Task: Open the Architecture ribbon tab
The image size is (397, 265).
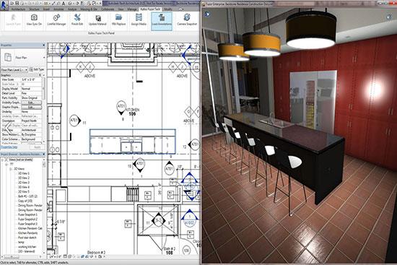Action: [19, 9]
